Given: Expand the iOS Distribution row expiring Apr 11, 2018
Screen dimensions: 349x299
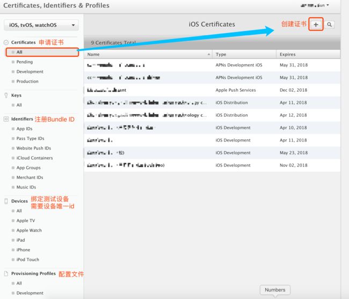Looking at the screenshot, I should (x=212, y=103).
